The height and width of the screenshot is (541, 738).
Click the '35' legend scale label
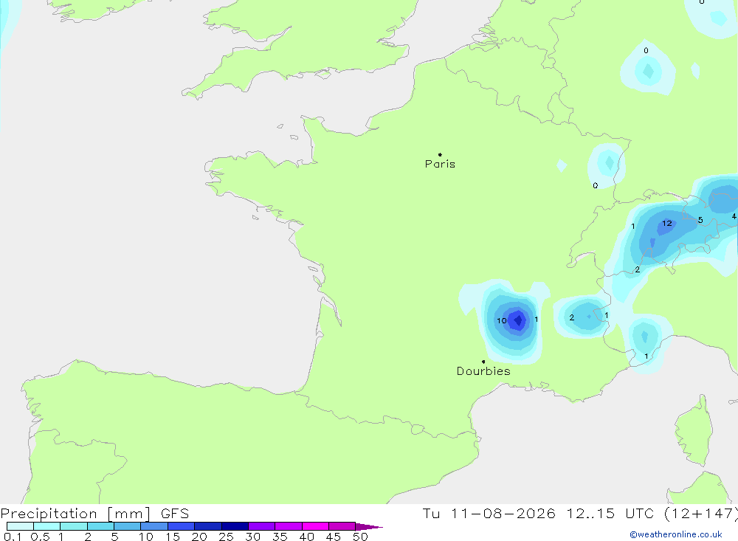pyautogui.click(x=280, y=537)
